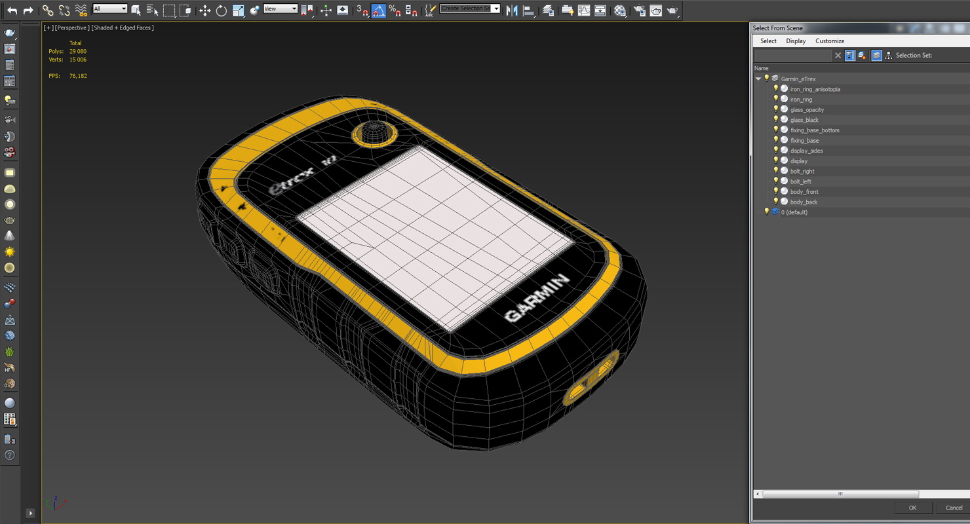Click Cancel in Select From Scene
The height and width of the screenshot is (524, 970).
[x=954, y=508]
